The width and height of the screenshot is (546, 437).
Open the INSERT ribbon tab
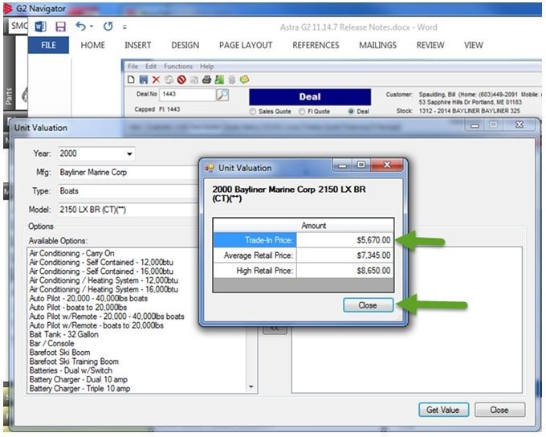point(138,45)
